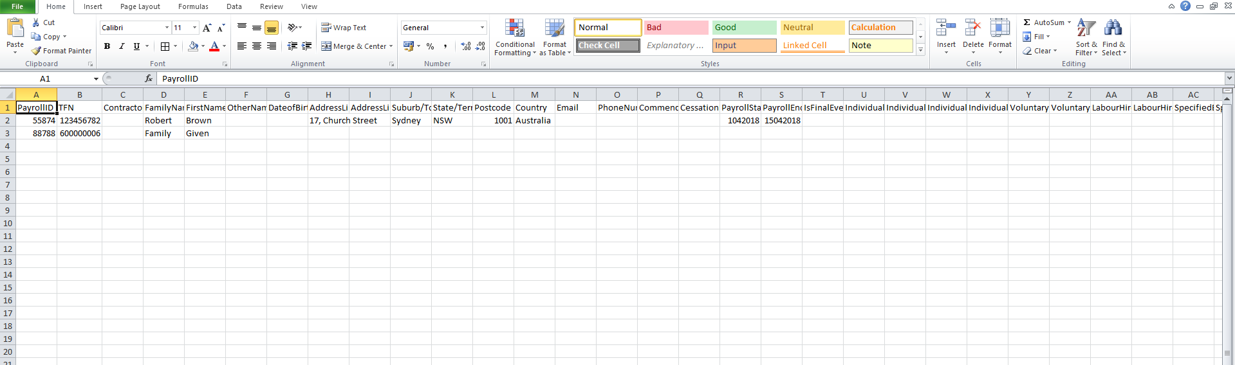The width and height of the screenshot is (1235, 365).
Task: Click the Increase Font Size icon
Action: pyautogui.click(x=207, y=28)
